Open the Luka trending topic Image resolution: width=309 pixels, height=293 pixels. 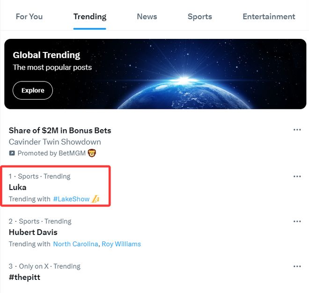[18, 187]
